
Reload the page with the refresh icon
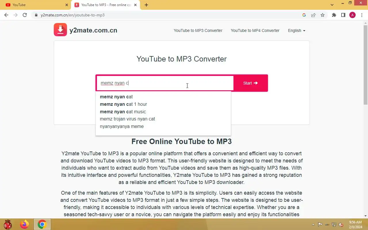click(x=25, y=15)
